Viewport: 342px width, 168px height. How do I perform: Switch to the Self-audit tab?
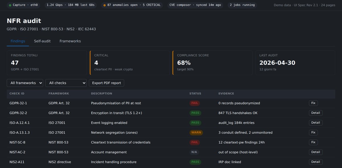(42, 41)
